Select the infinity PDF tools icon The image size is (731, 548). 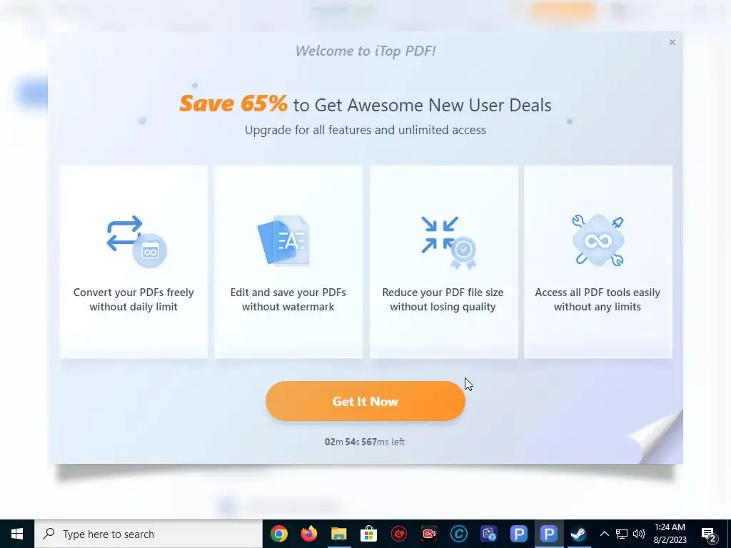(x=598, y=240)
